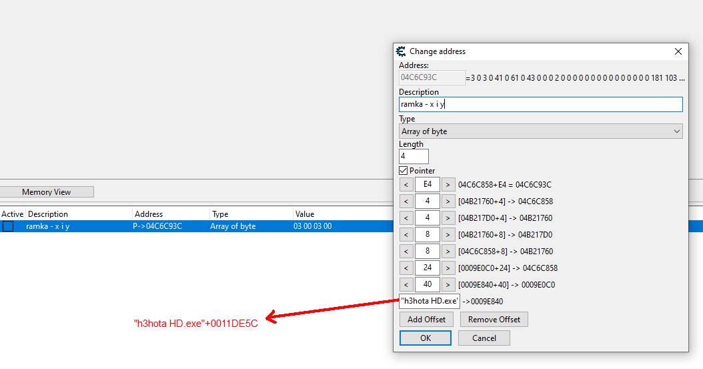Image resolution: width=703 pixels, height=369 pixels.
Task: Decrease the 24 offset with left arrow
Action: 406,268
